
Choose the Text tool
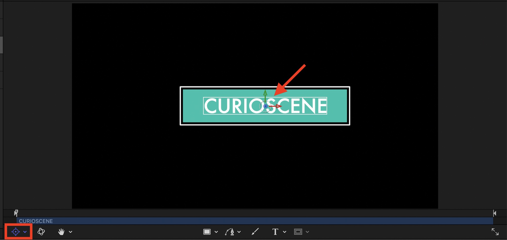(x=275, y=232)
